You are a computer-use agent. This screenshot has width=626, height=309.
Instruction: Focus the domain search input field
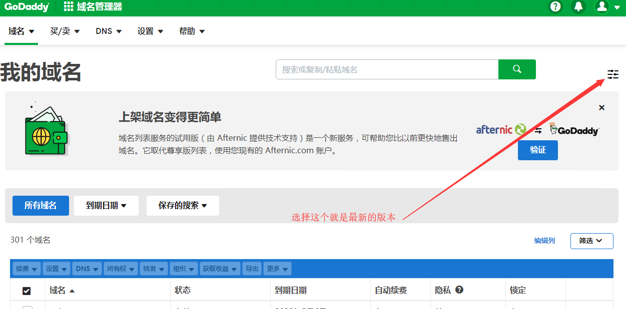coord(387,69)
